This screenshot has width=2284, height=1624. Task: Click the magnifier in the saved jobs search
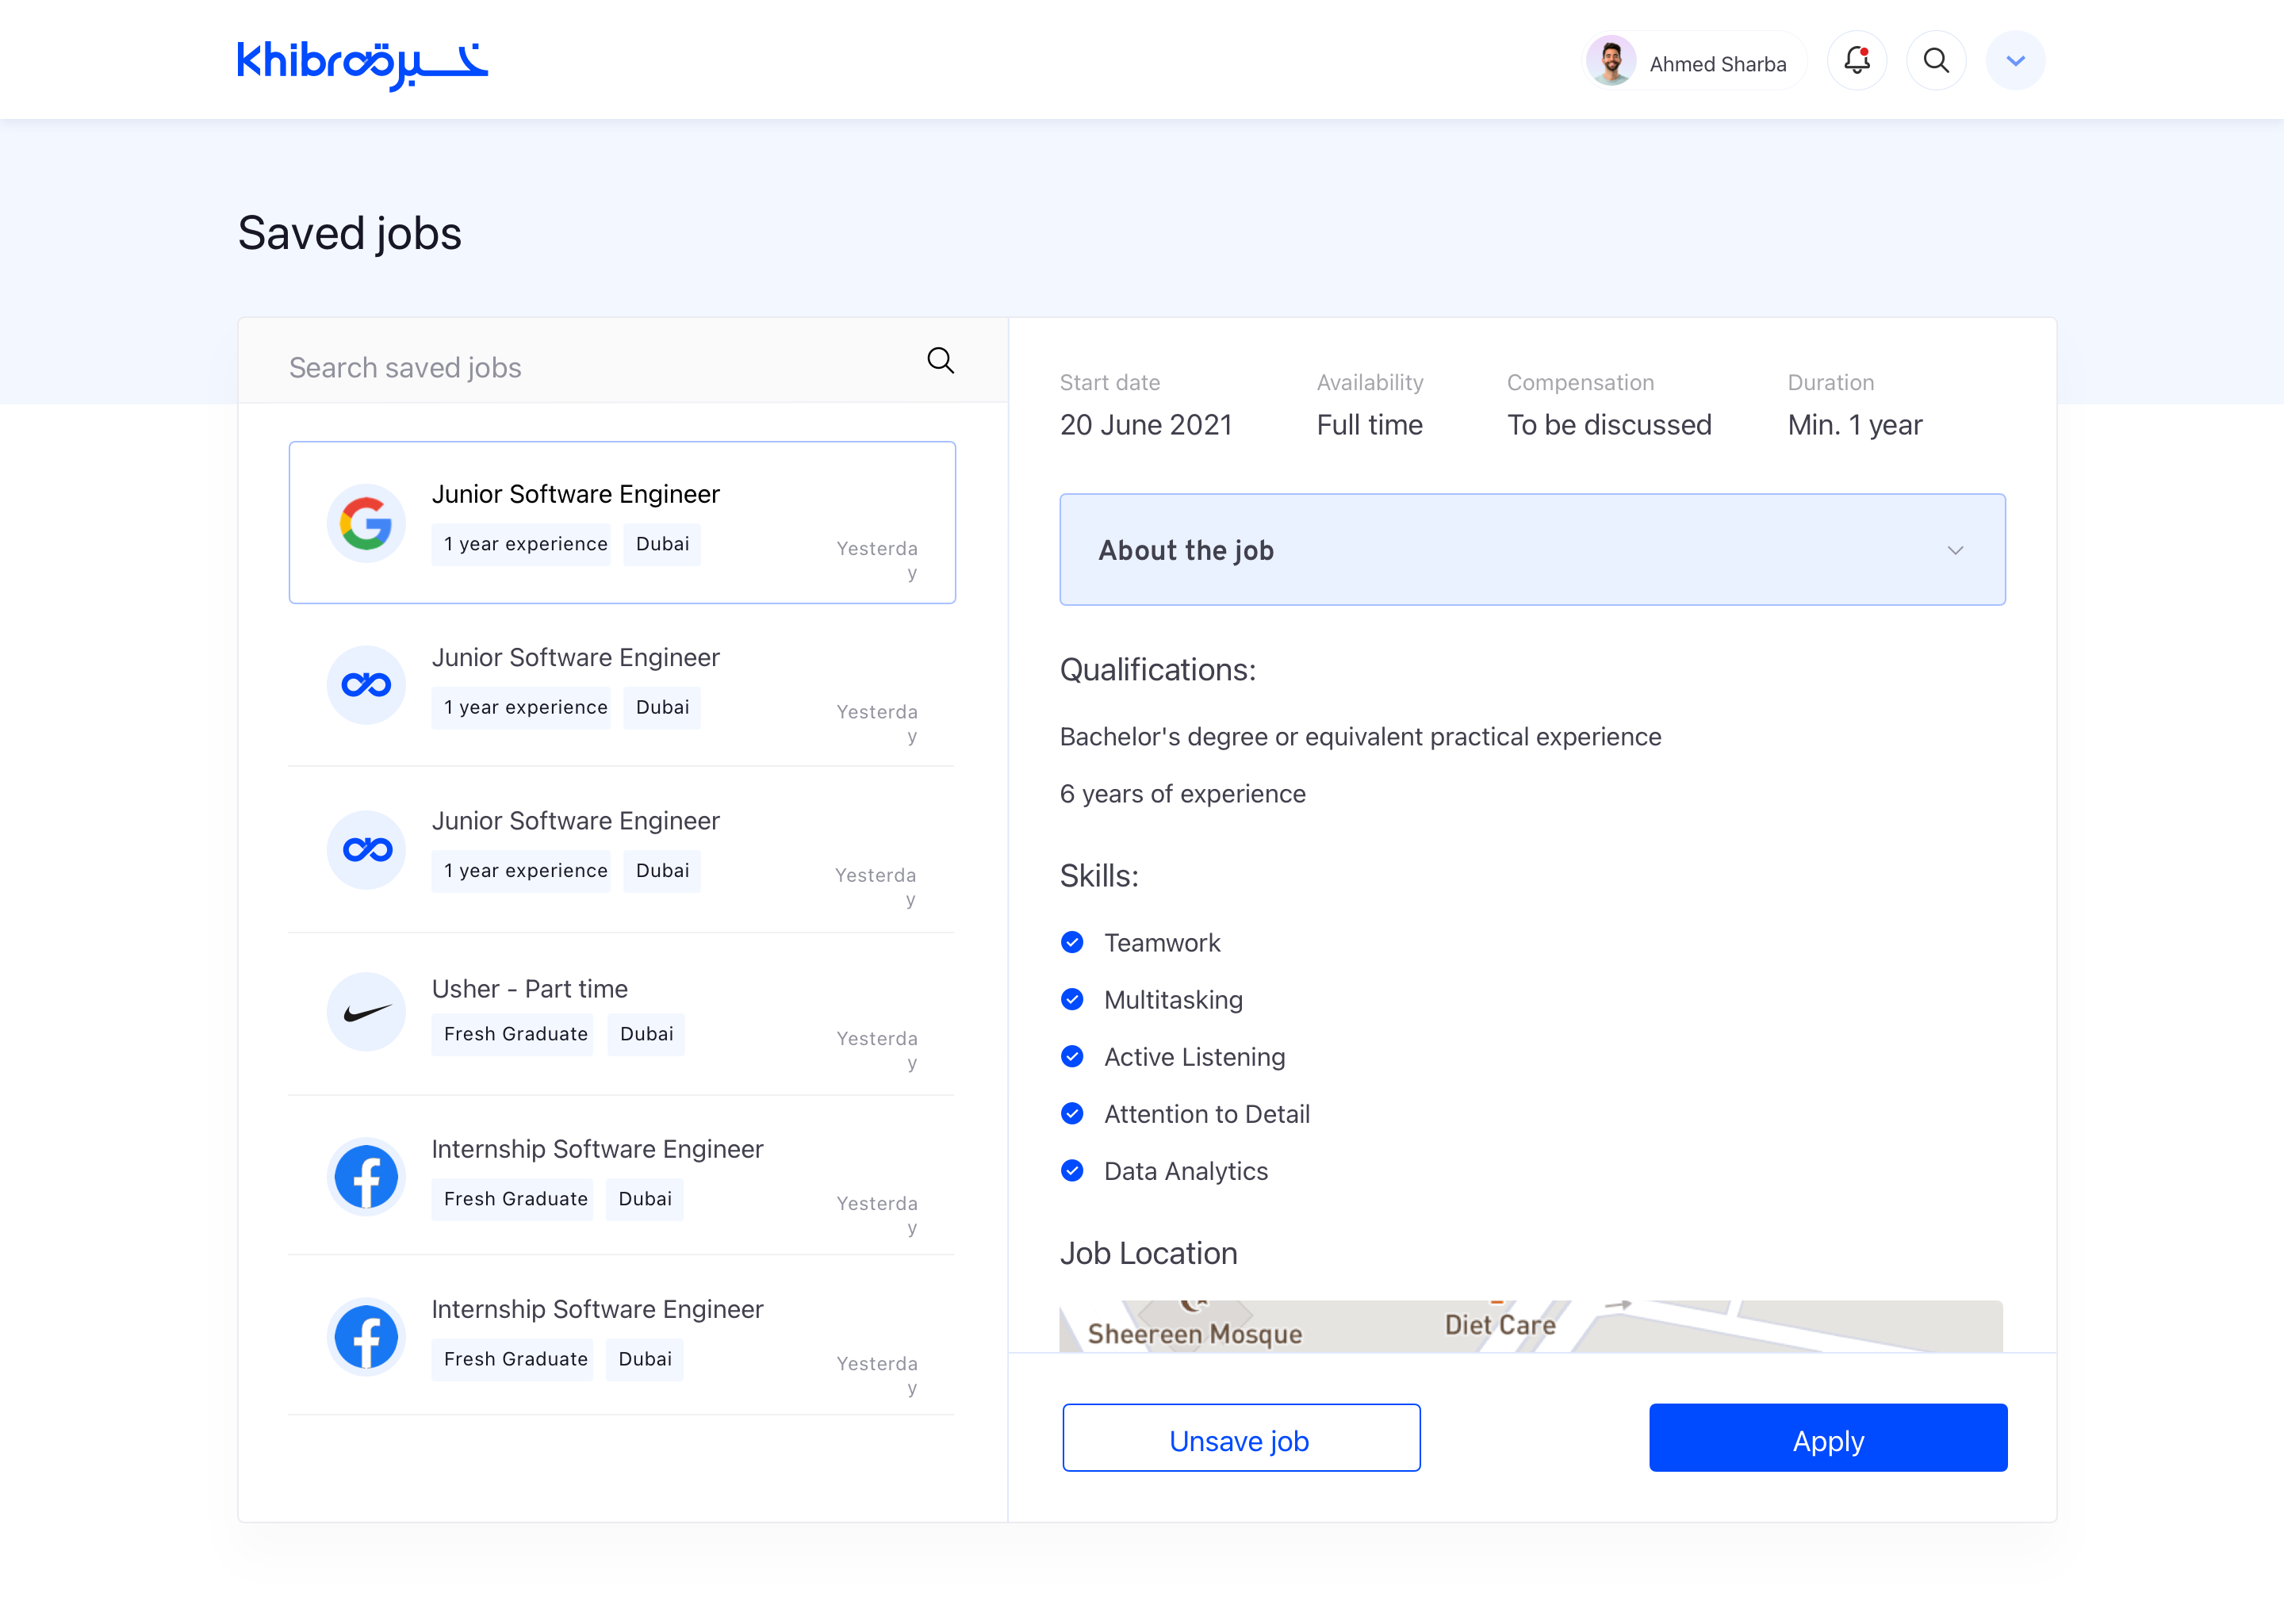(x=940, y=361)
